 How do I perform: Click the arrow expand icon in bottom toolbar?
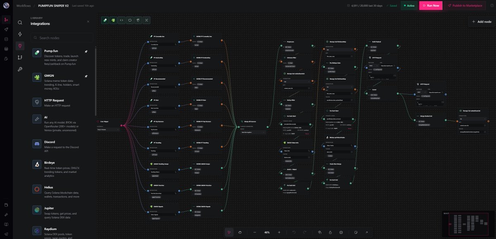[x=366, y=232]
